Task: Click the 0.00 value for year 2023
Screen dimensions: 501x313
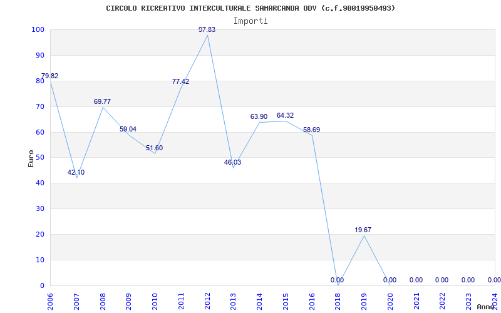Action: pyautogui.click(x=468, y=280)
